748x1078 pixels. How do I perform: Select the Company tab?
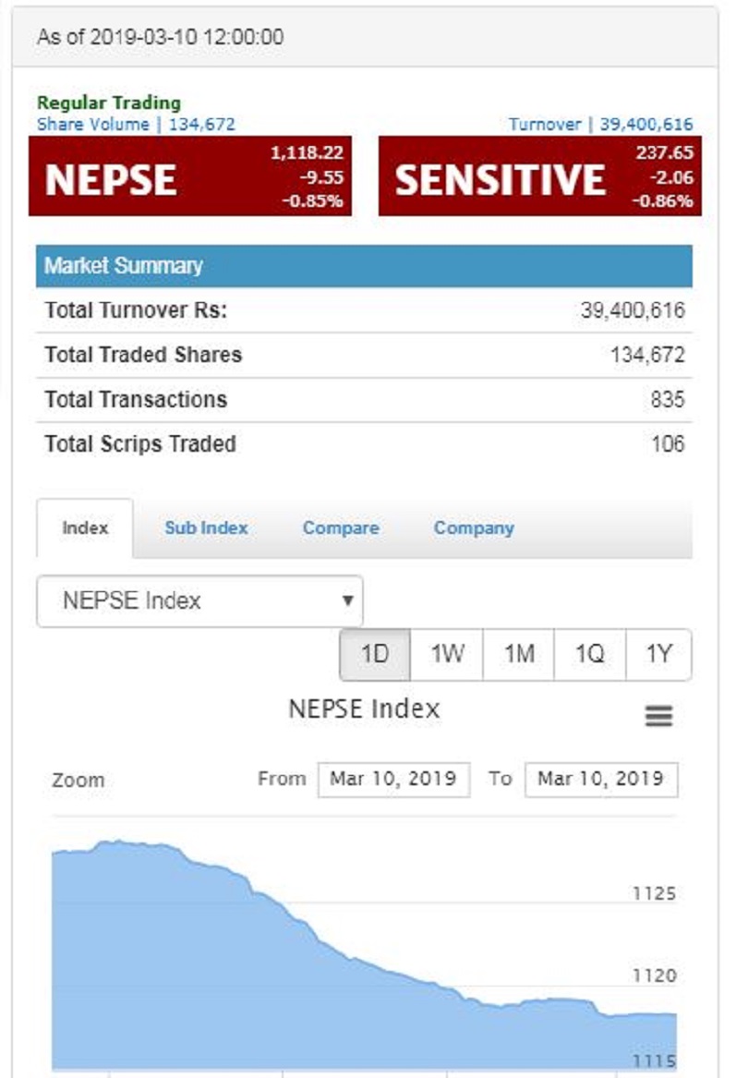(474, 528)
